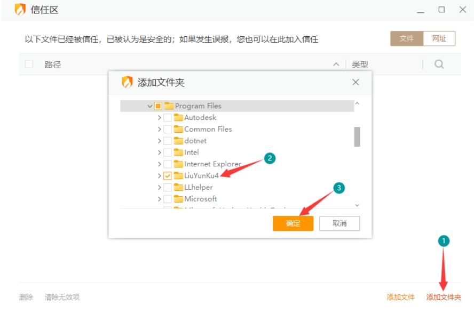Click the Internet Explorer folder icon
This screenshot has height=314, width=474.
click(x=178, y=164)
